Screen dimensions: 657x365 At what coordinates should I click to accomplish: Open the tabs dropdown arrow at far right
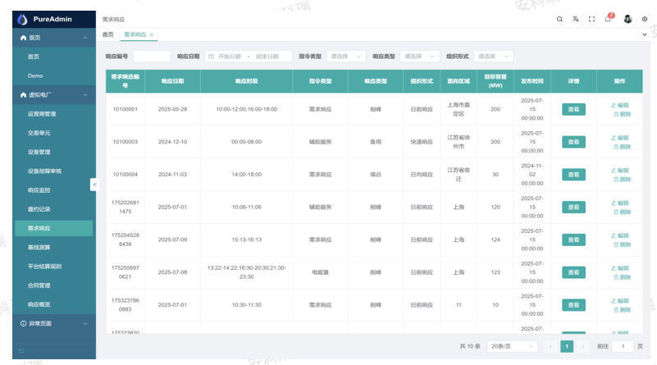click(645, 34)
